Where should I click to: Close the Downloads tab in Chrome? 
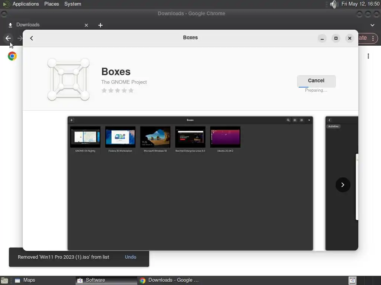pos(86,25)
